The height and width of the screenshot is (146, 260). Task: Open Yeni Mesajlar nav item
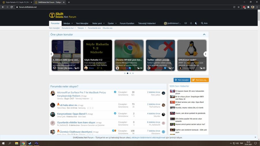82,23
